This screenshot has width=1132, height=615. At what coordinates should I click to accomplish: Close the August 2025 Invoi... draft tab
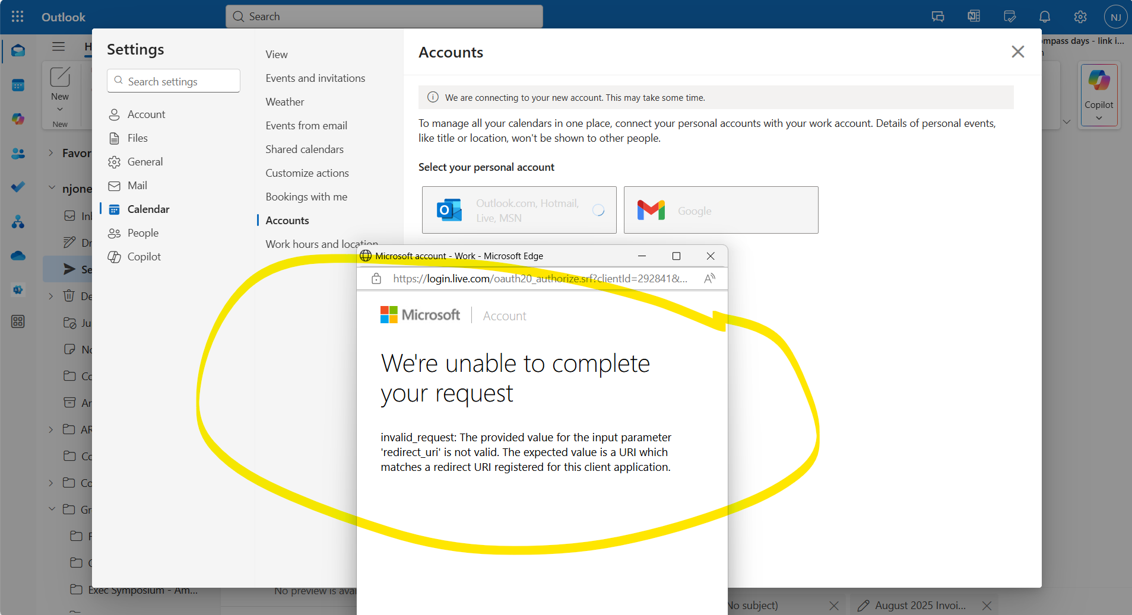pos(987,606)
